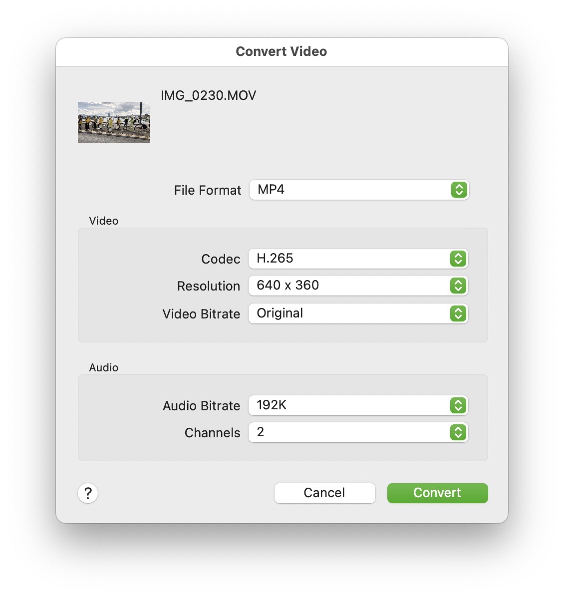Viewport: 564px width, 597px height.
Task: Click the Original value in Video Bitrate
Action: [280, 313]
